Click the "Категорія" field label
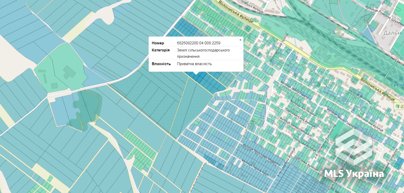The width and height of the screenshot is (404, 193). click(161, 50)
